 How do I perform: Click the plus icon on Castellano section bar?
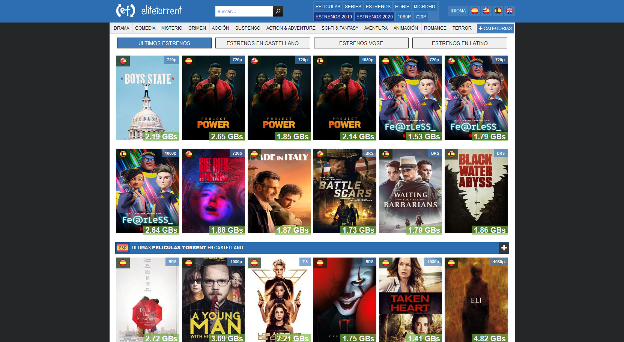pos(504,248)
